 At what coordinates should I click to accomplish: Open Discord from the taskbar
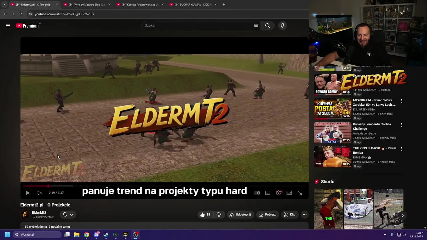96,235
